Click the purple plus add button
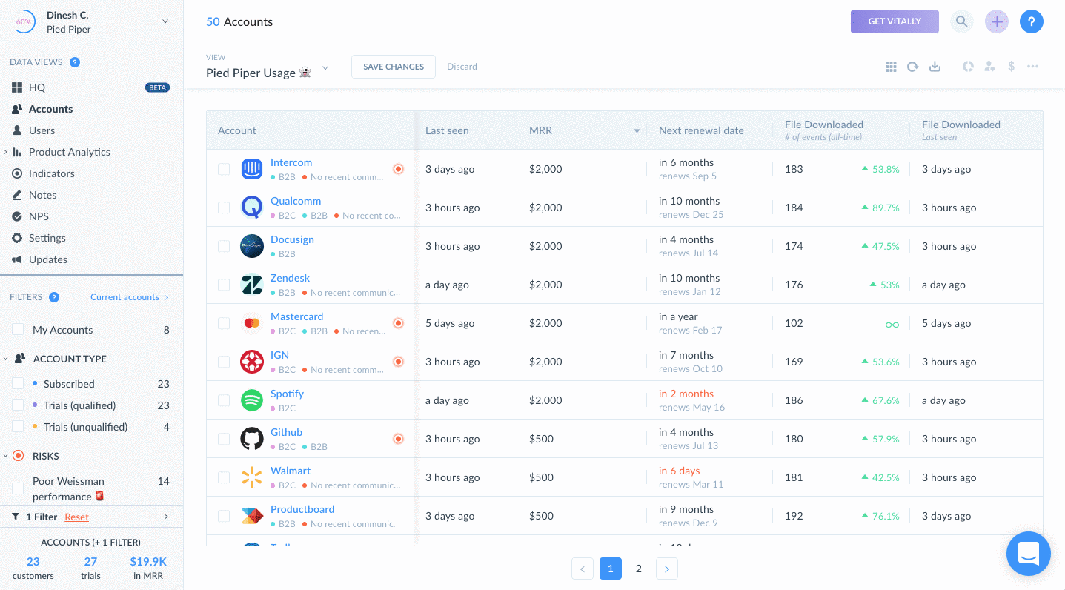The height and width of the screenshot is (590, 1065). pos(997,21)
